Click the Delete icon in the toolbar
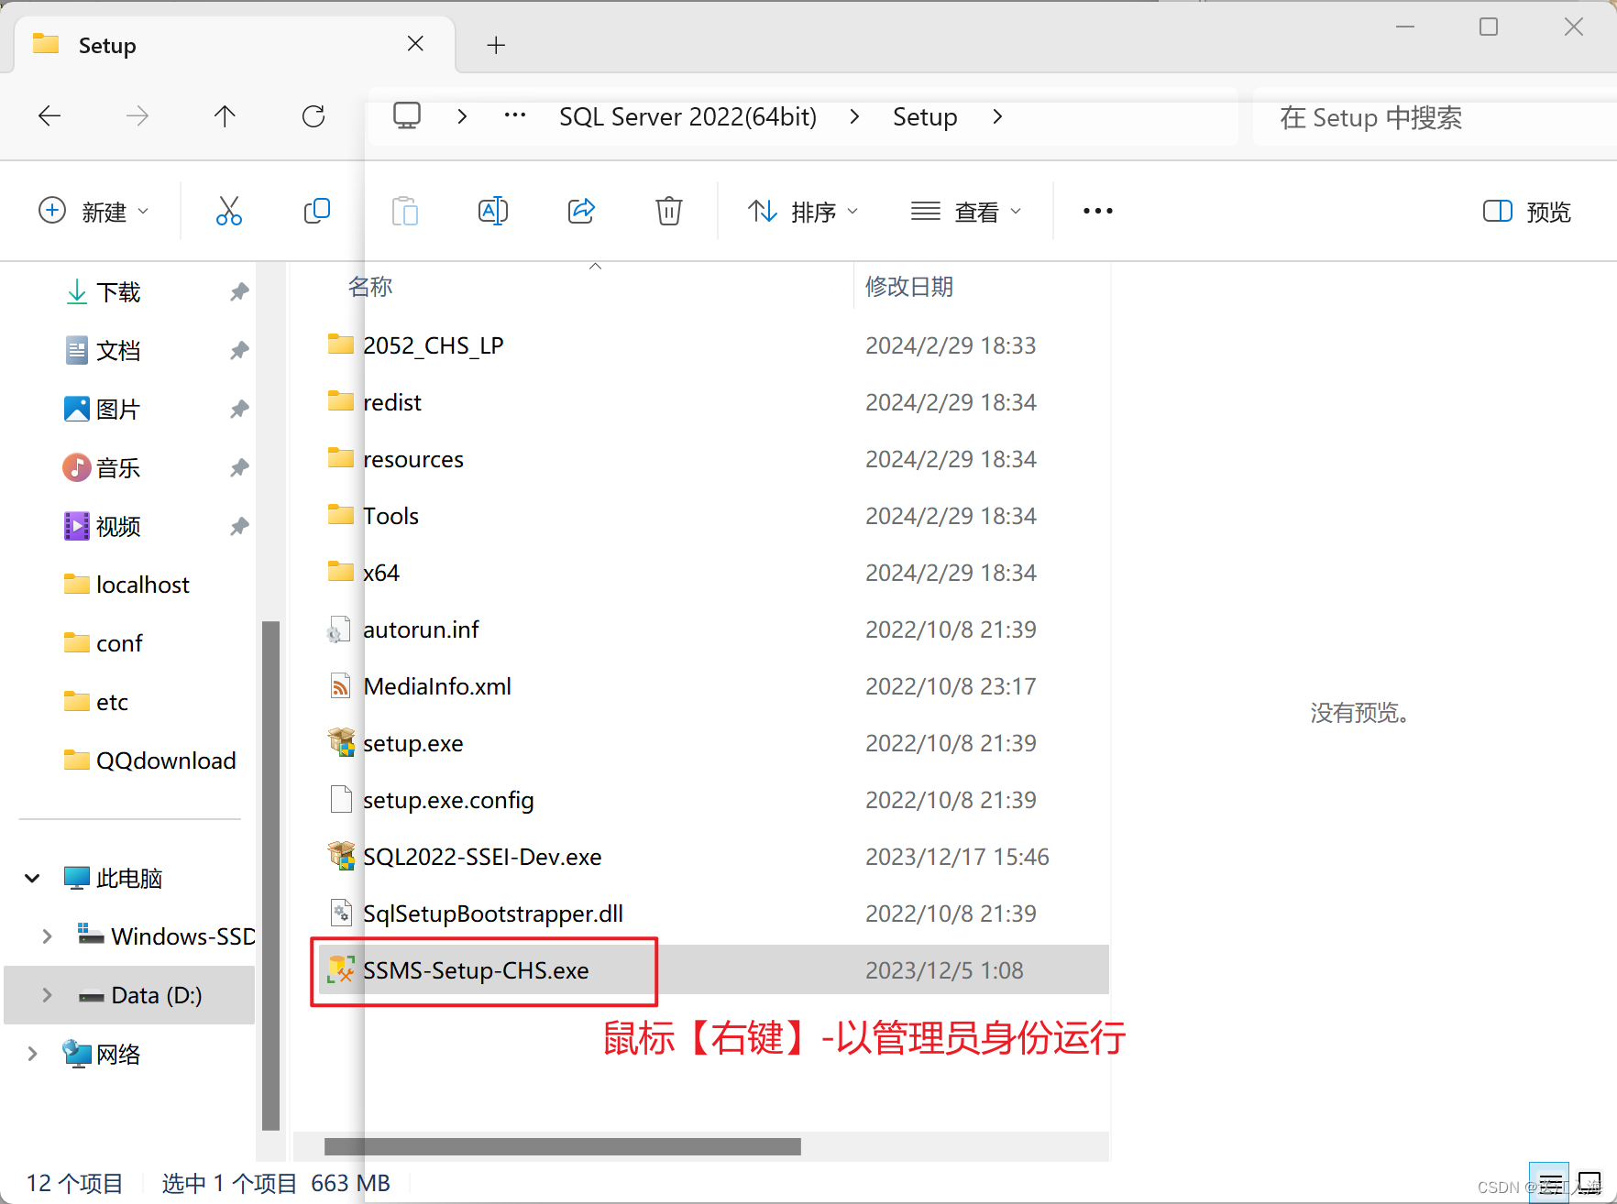This screenshot has width=1617, height=1204. [x=668, y=211]
